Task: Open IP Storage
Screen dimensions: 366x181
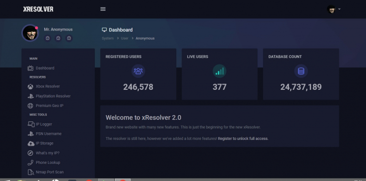Action: tap(45, 143)
